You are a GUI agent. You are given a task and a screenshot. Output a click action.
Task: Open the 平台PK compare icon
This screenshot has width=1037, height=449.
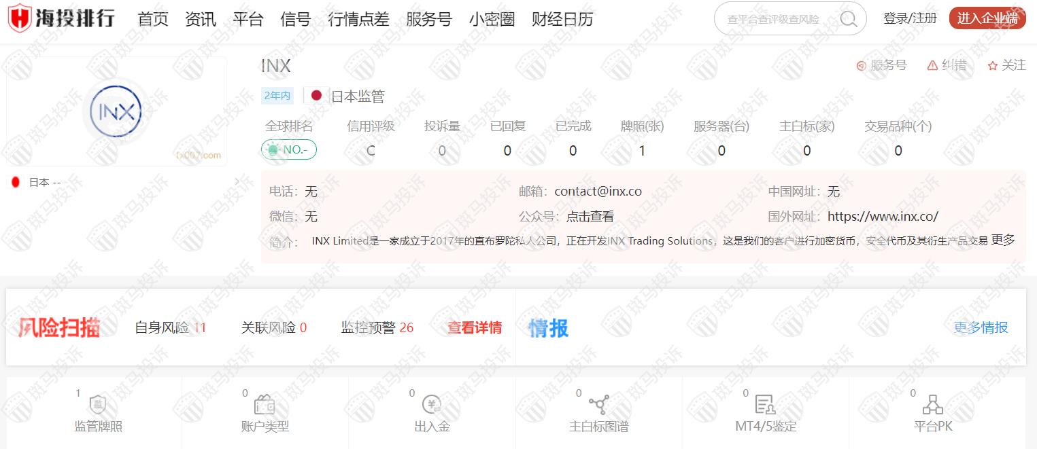click(x=932, y=405)
